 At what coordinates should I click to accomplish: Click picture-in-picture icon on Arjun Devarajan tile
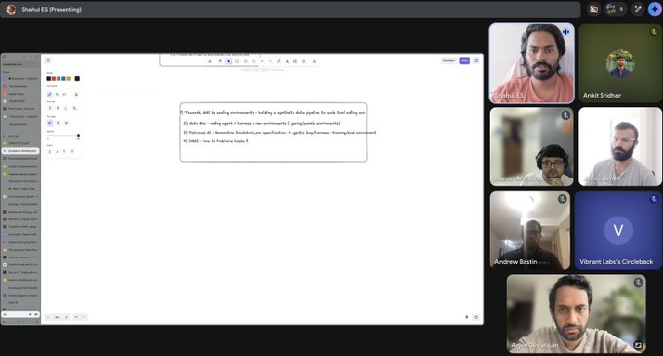point(638,345)
